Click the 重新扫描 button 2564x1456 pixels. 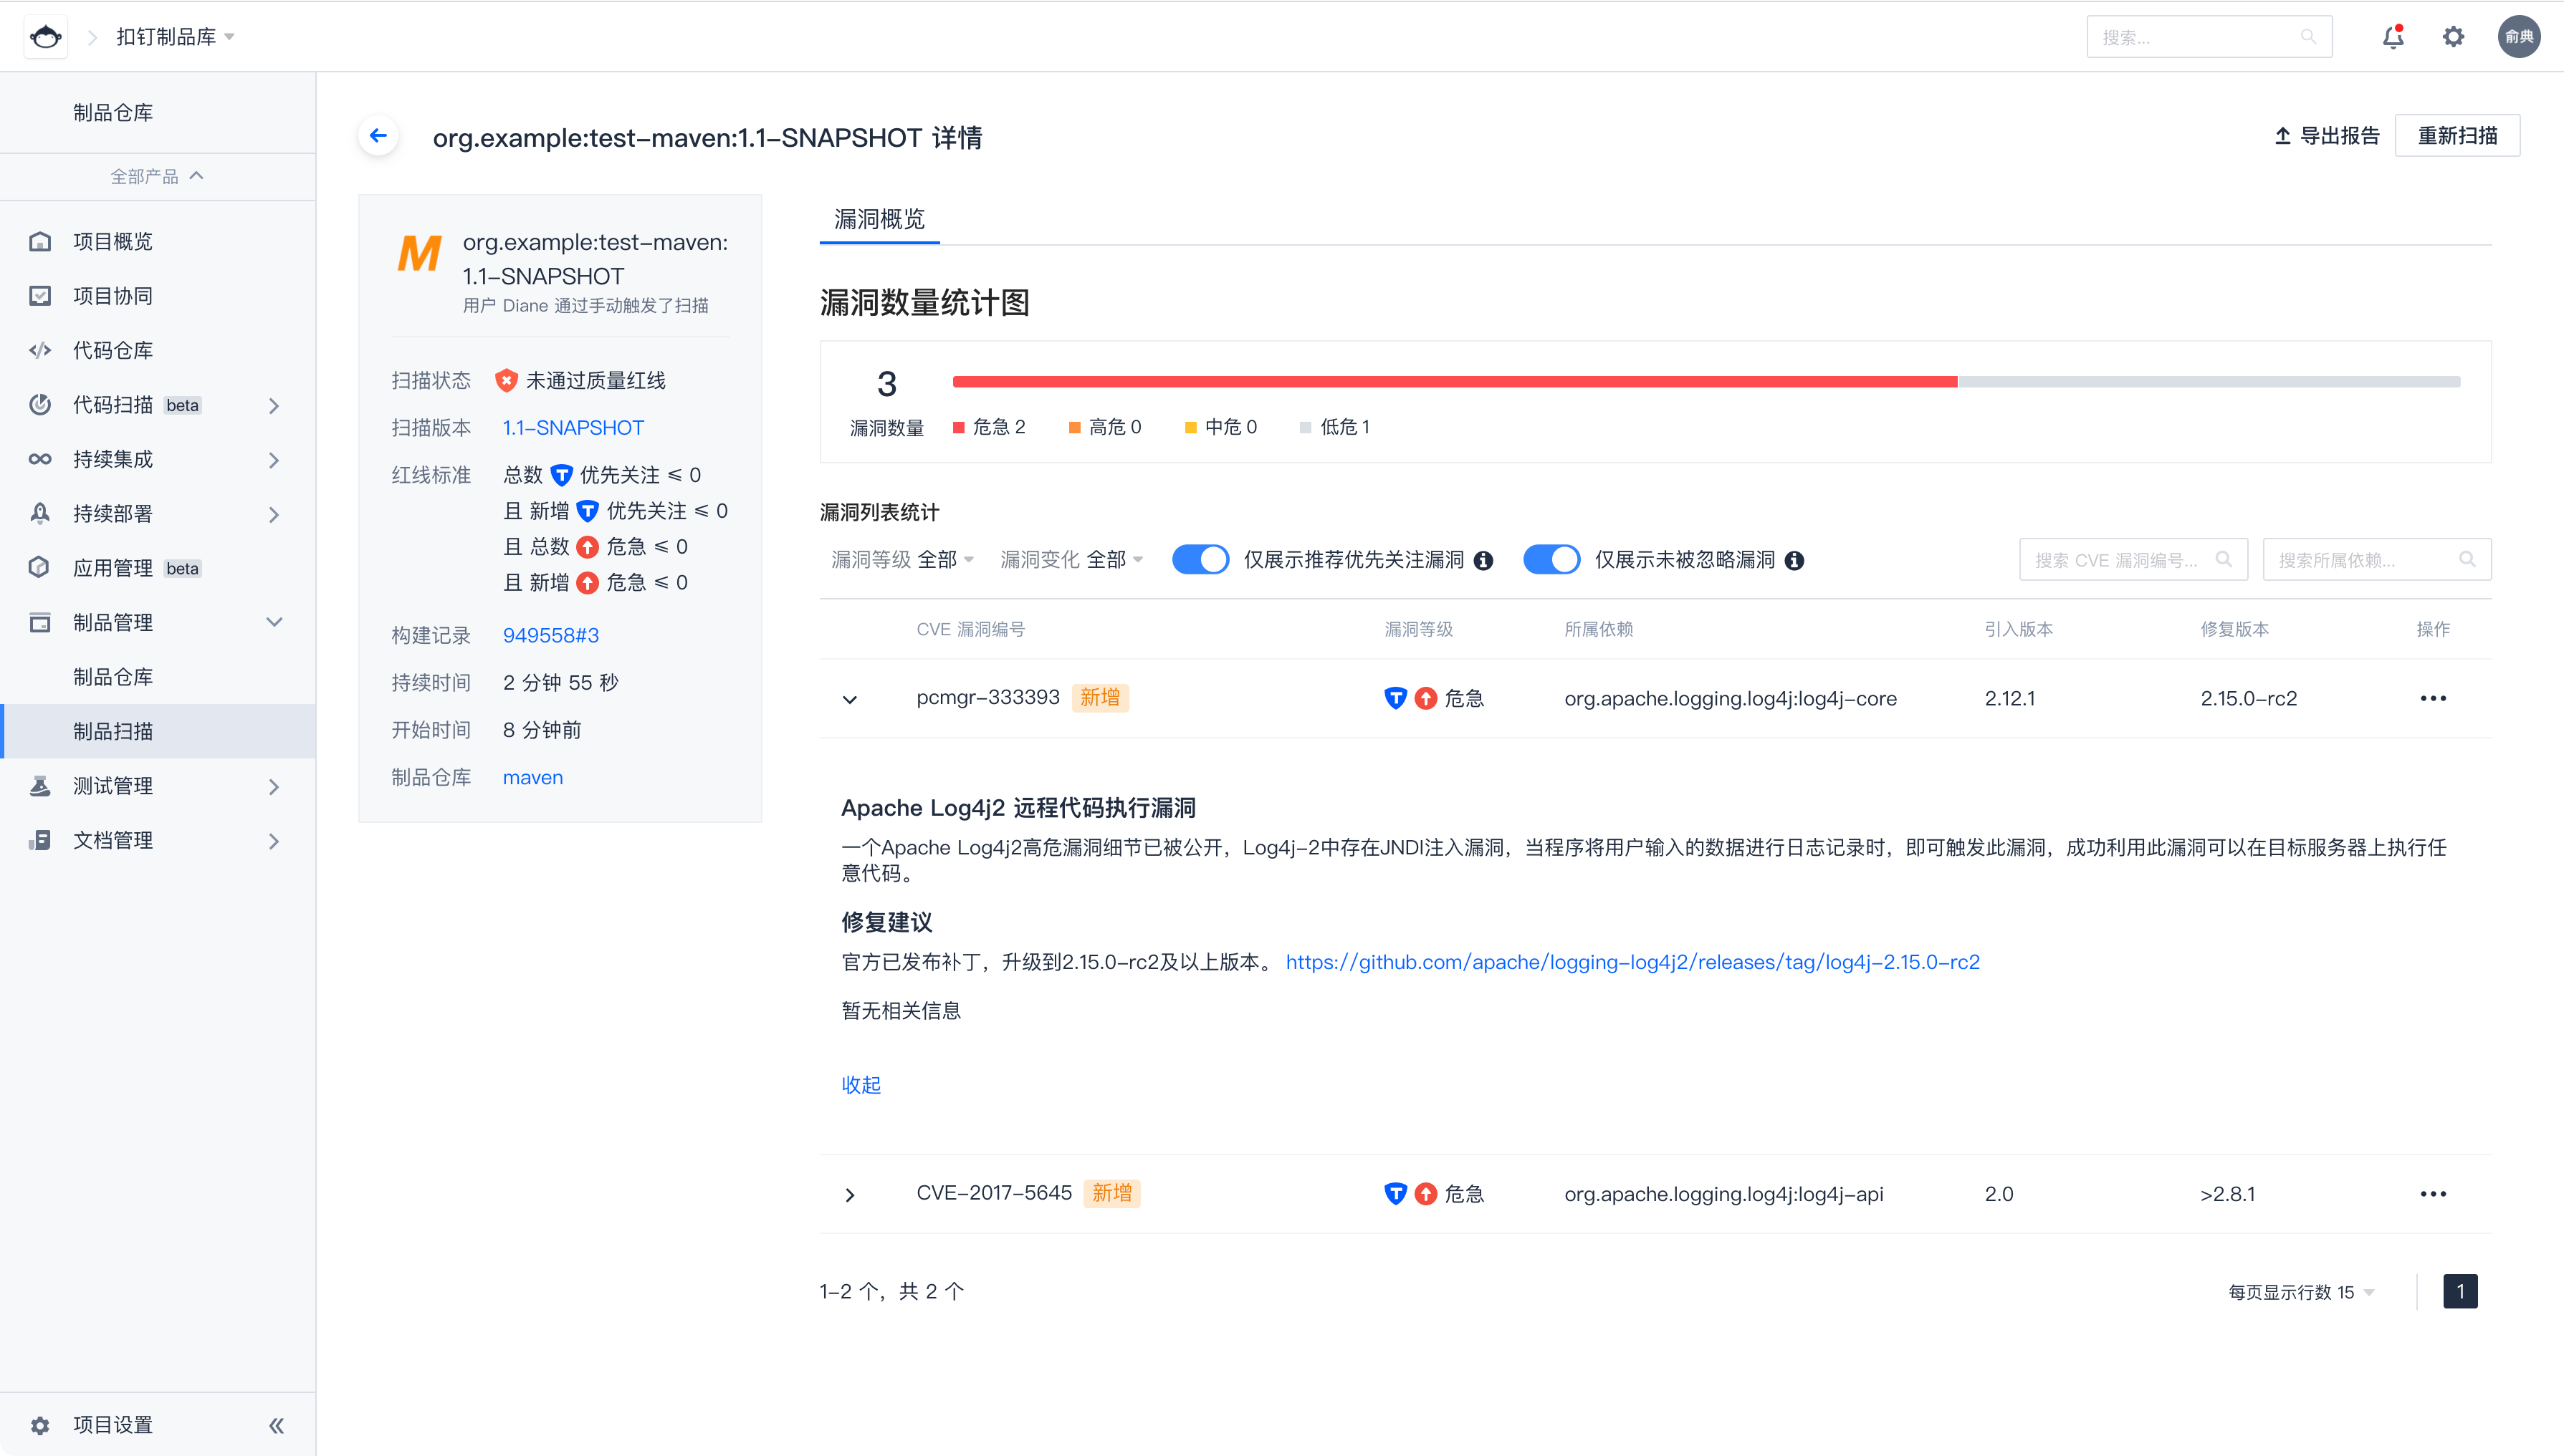click(x=2457, y=136)
